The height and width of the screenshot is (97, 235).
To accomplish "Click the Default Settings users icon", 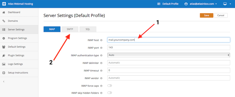I will [4, 47].
